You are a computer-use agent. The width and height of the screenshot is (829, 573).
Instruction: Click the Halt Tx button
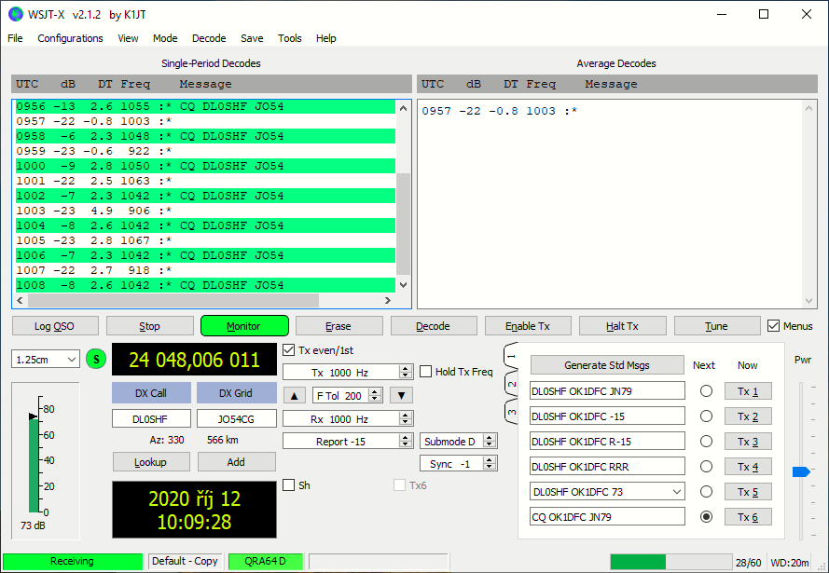click(622, 326)
